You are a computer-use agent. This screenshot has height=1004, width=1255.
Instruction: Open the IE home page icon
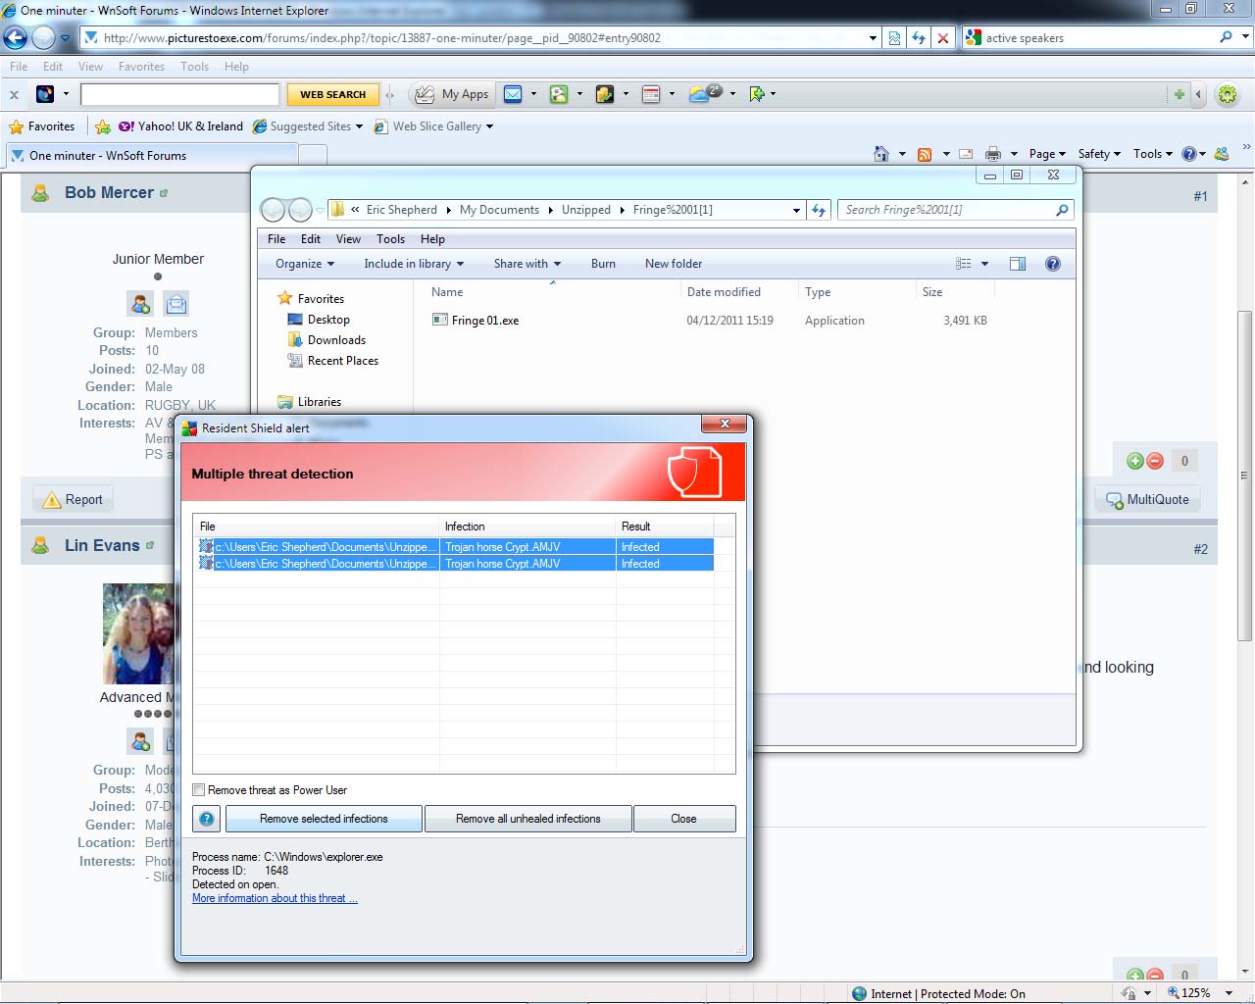click(881, 154)
